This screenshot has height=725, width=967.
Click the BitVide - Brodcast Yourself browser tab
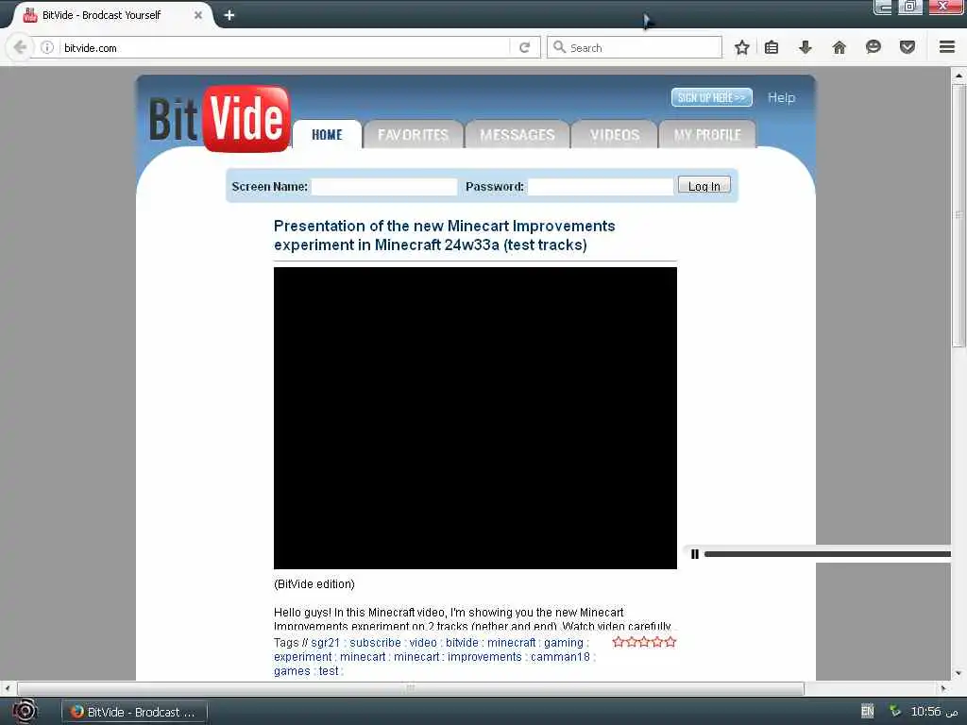point(110,15)
